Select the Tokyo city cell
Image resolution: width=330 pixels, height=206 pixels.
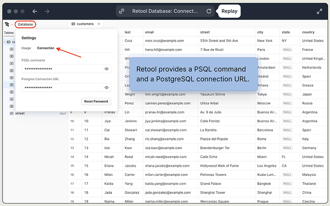(267, 94)
